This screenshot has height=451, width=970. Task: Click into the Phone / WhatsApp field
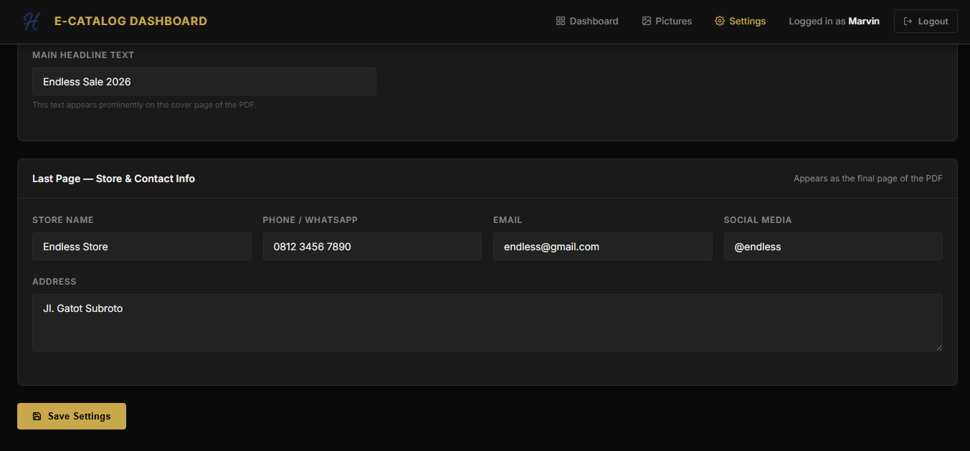[x=372, y=247]
